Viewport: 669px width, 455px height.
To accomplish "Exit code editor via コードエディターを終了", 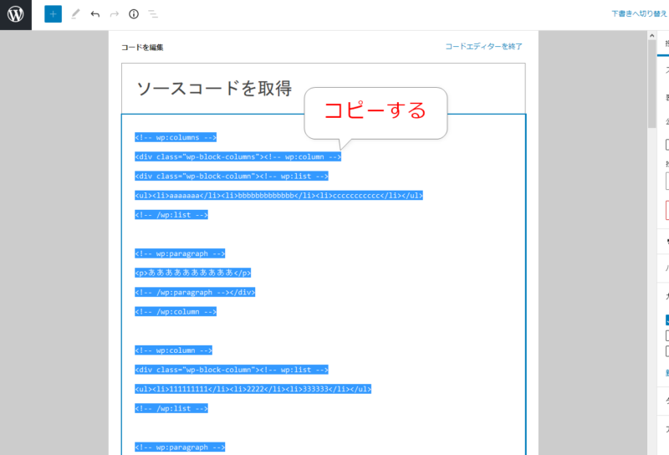I will (483, 46).
